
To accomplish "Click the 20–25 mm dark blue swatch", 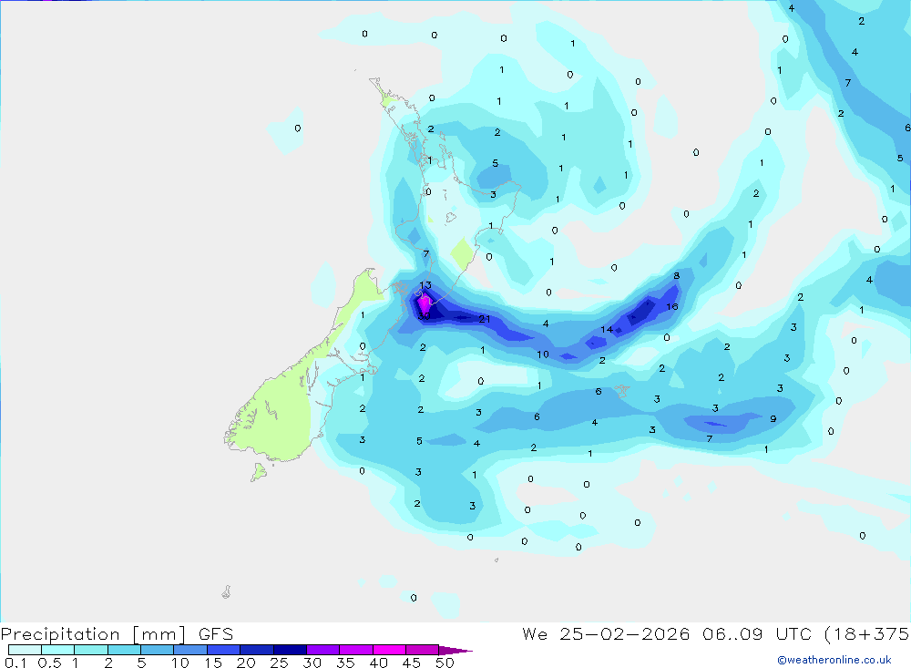I will pos(257,650).
